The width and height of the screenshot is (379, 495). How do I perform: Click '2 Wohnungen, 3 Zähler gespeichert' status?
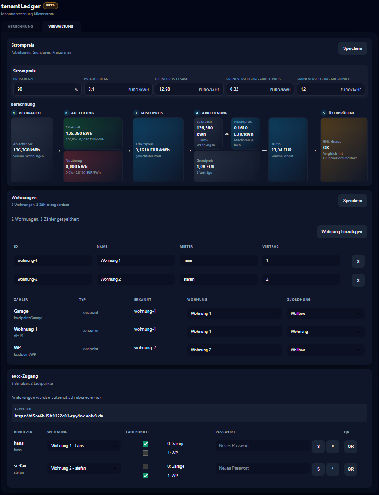(x=45, y=219)
